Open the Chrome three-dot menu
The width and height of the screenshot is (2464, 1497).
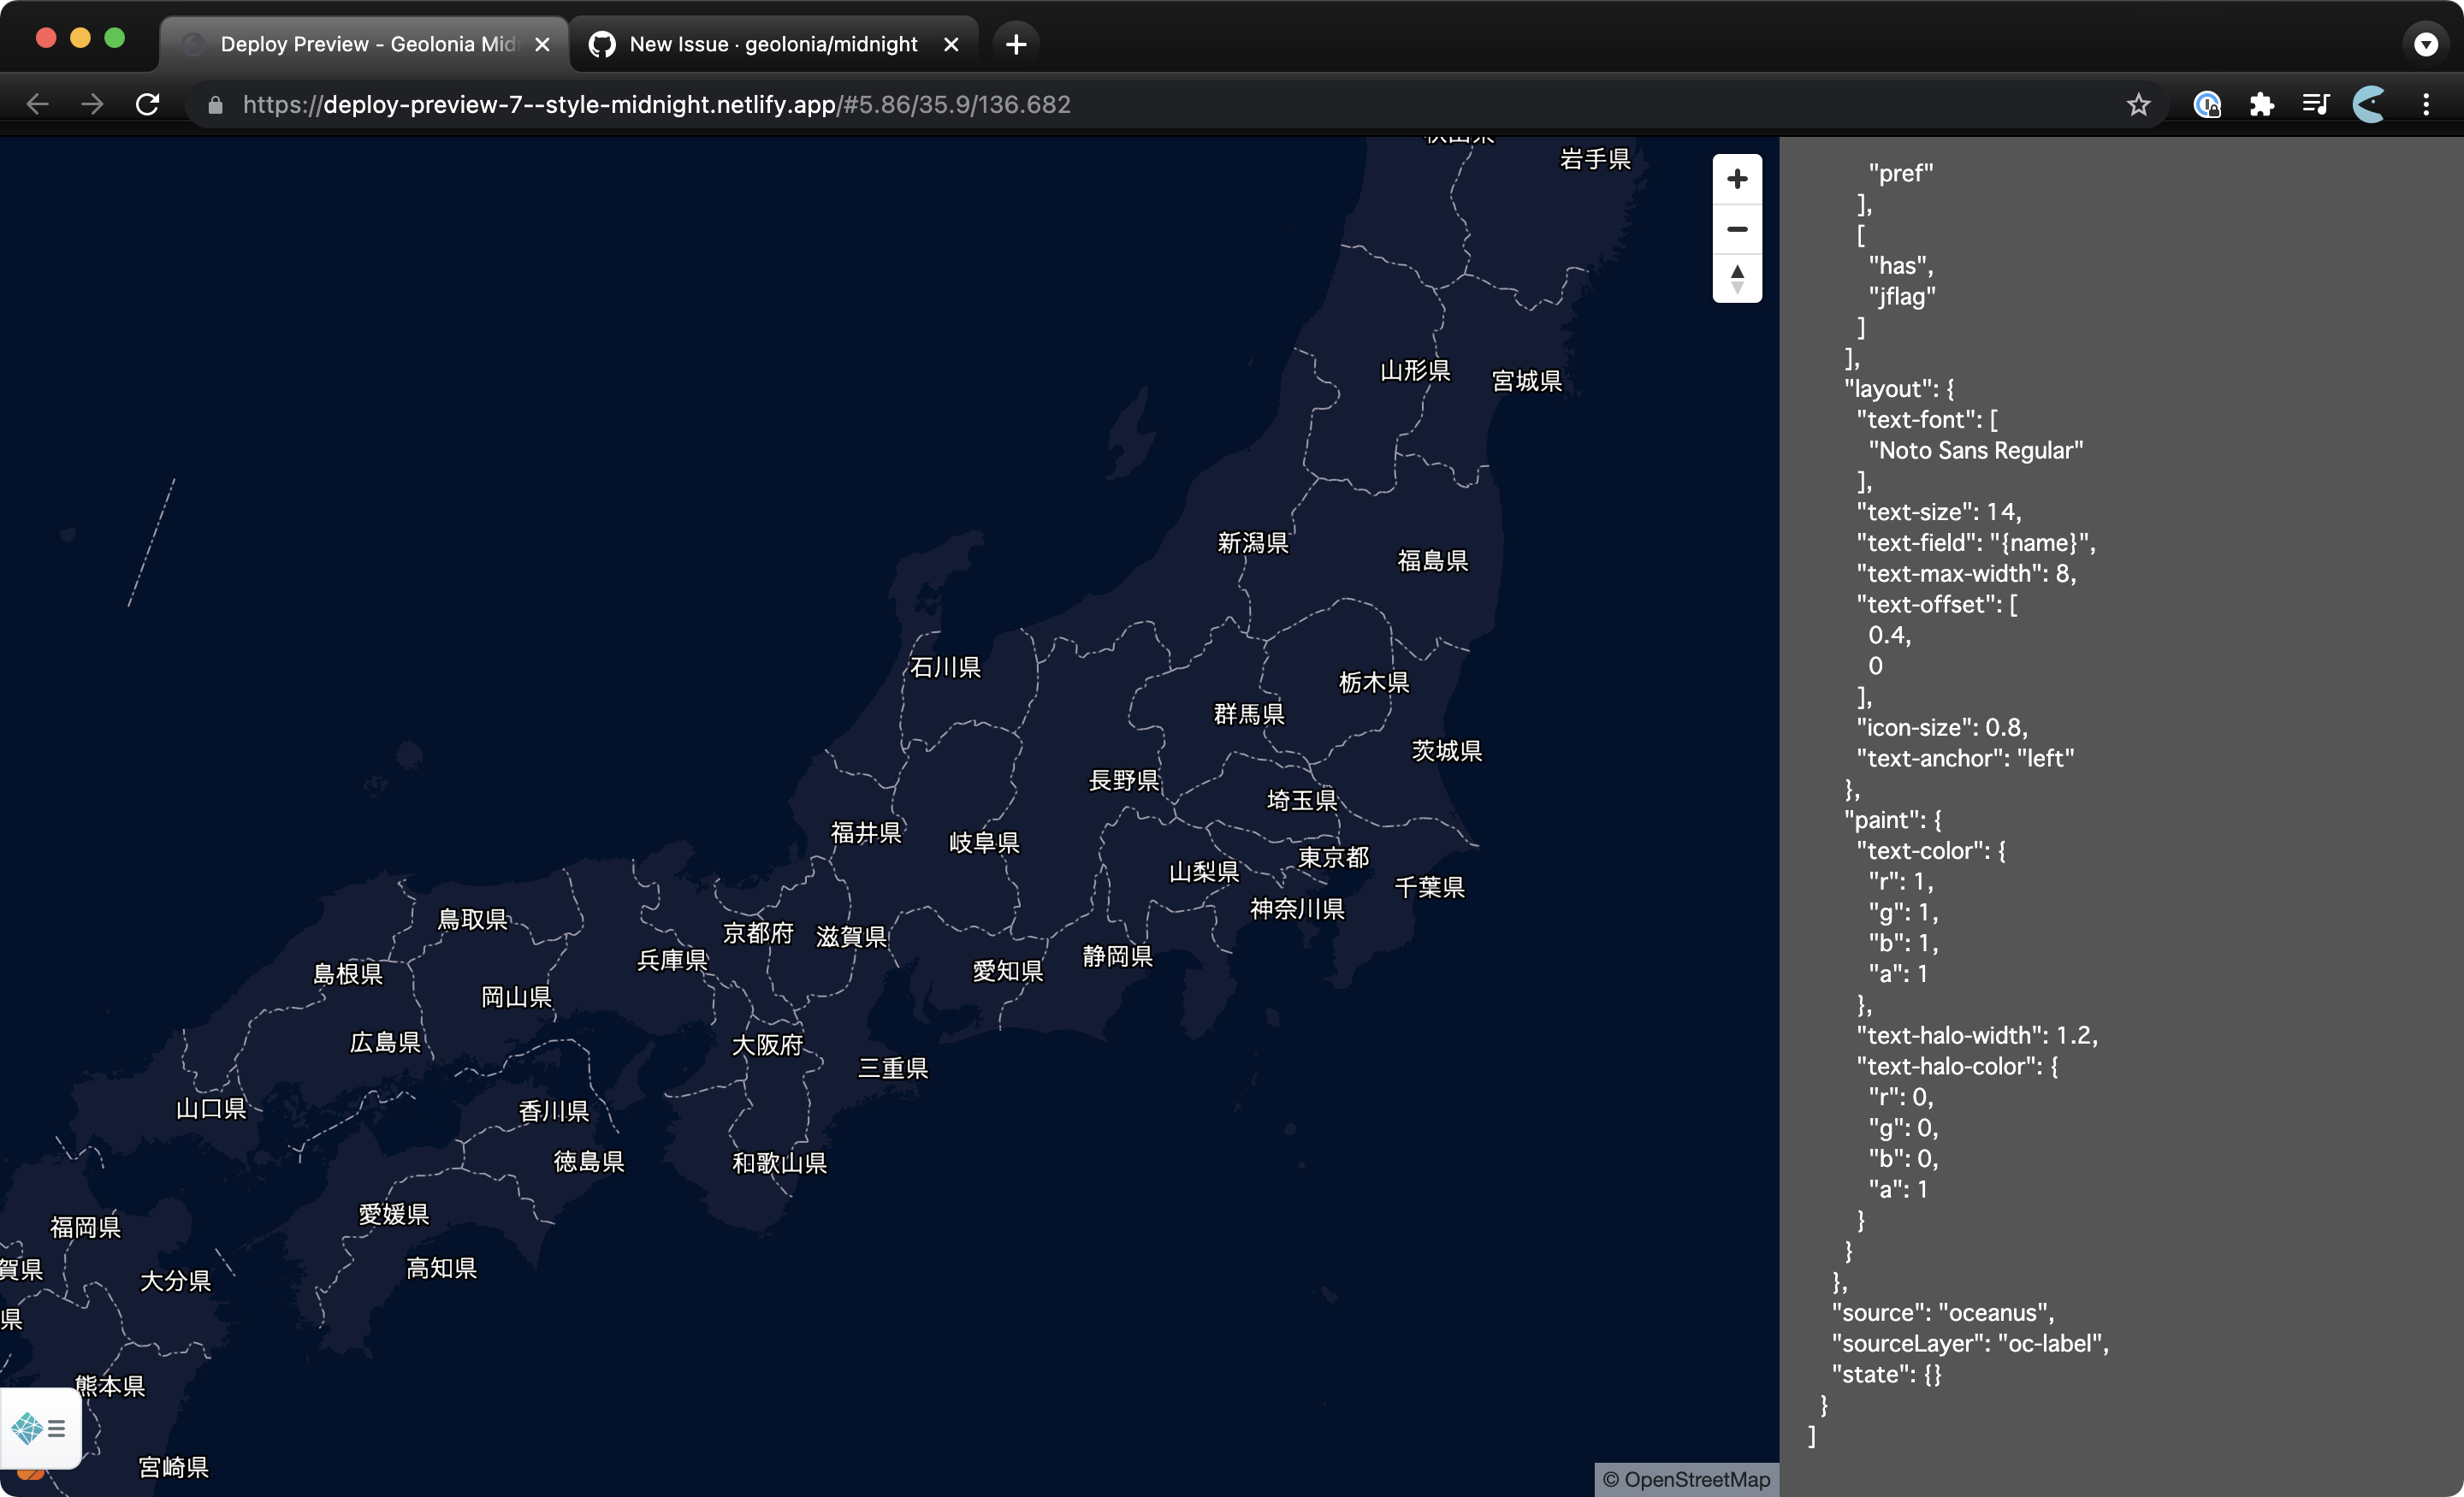(2427, 104)
